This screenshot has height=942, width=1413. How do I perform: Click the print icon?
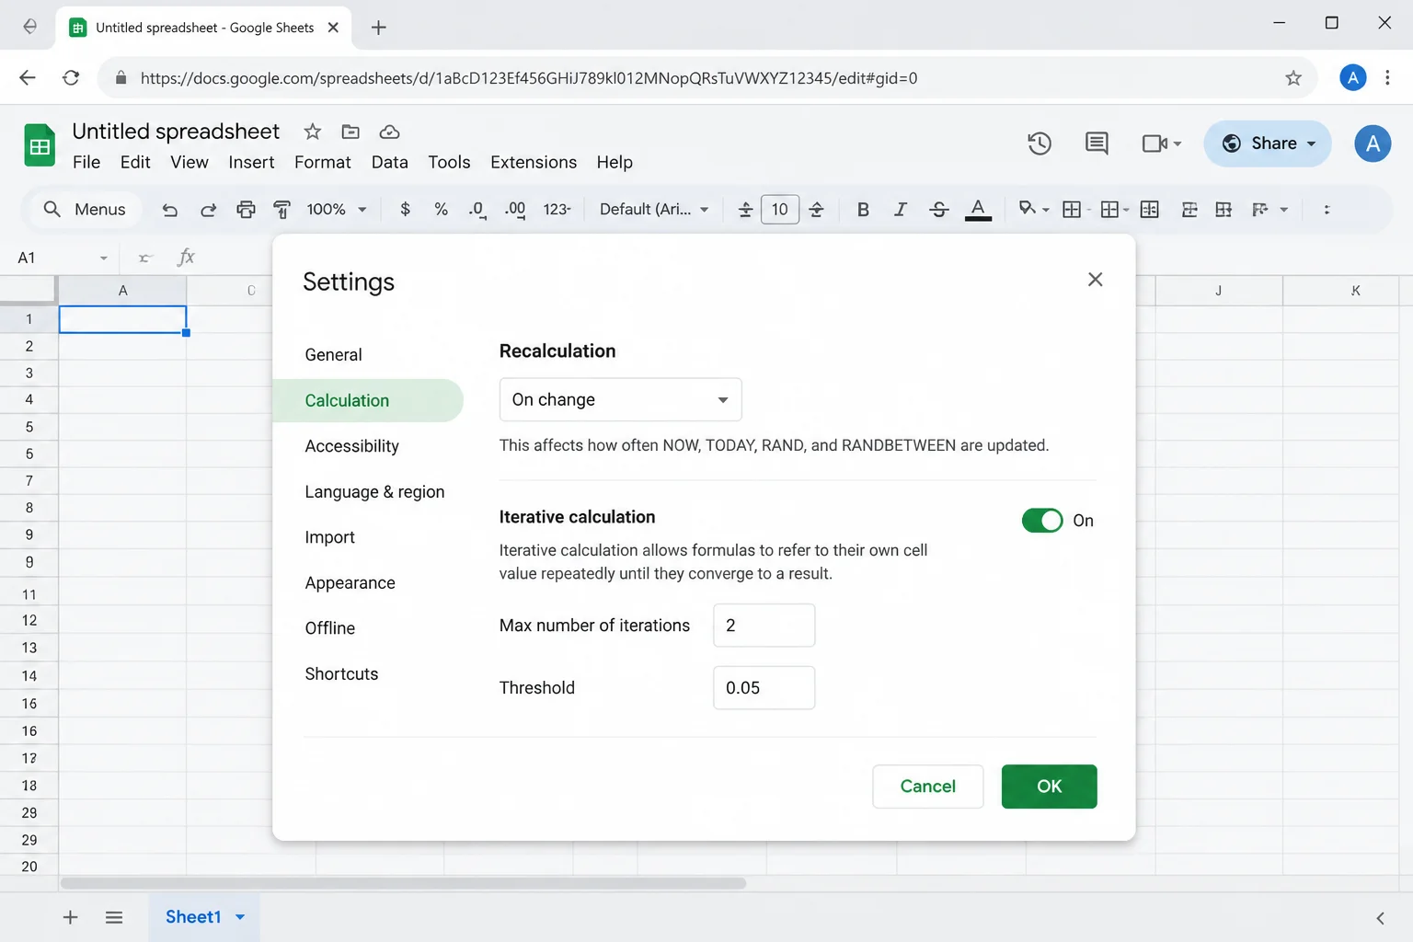tap(246, 210)
